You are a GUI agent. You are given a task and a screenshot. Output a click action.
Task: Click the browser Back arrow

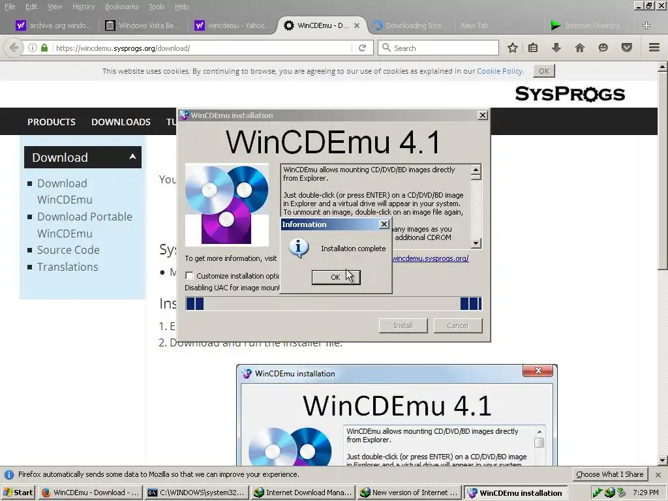coord(13,48)
